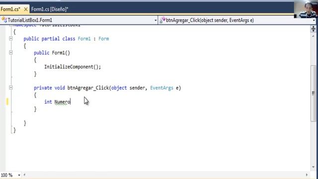This screenshot has height=179, width=318.
Task: Click "Form" base class name
Action: (104, 39)
